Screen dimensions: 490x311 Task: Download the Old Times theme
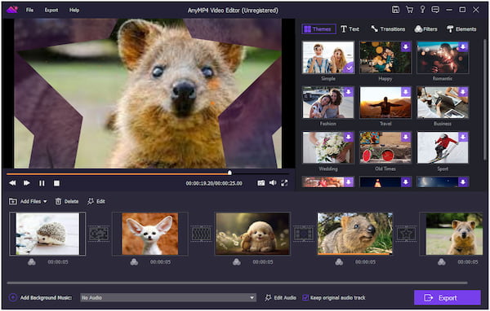406,137
